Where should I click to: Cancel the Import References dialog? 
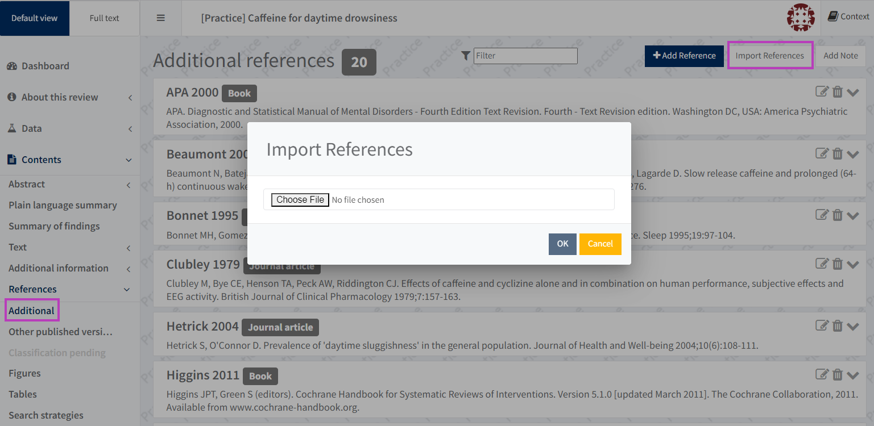tap(600, 244)
